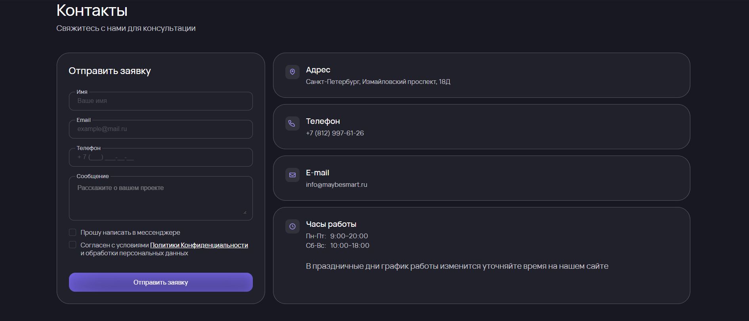Focus the Имя input field
This screenshot has width=749, height=321.
161,101
